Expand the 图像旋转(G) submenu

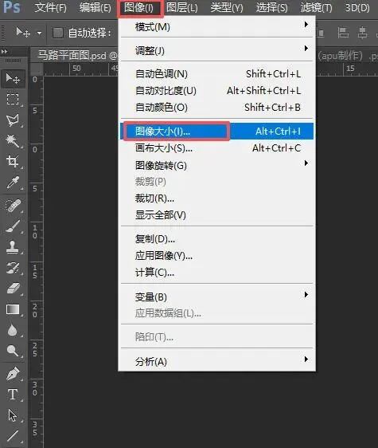216,165
